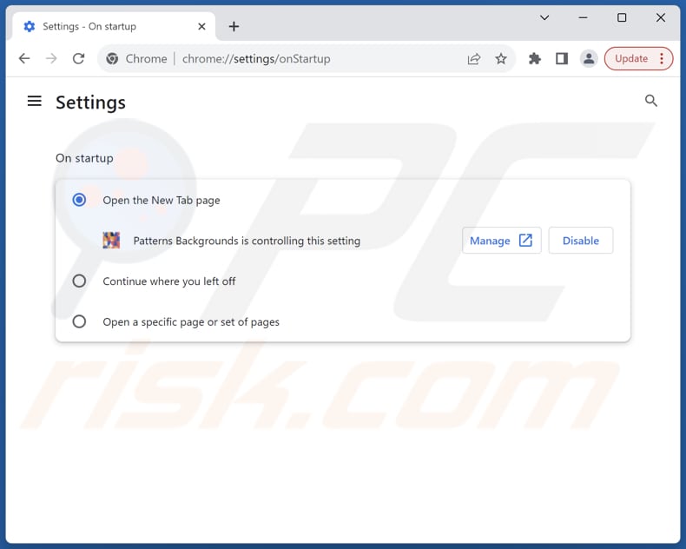Image resolution: width=686 pixels, height=549 pixels.
Task: Close the Chrome window
Action: (661, 18)
